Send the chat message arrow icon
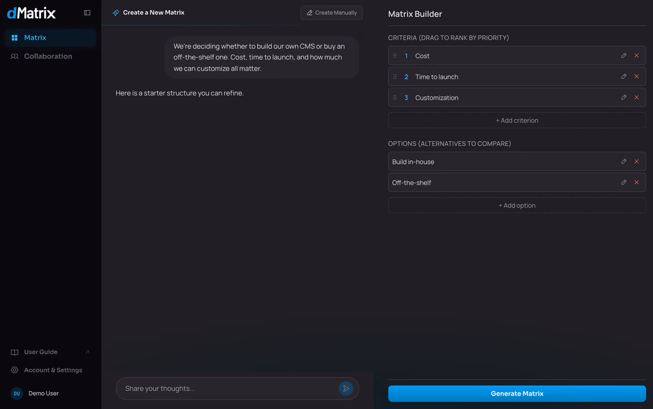Viewport: 653px width, 409px height. [346, 389]
